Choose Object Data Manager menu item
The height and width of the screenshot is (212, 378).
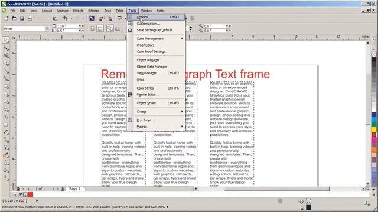coord(157,67)
